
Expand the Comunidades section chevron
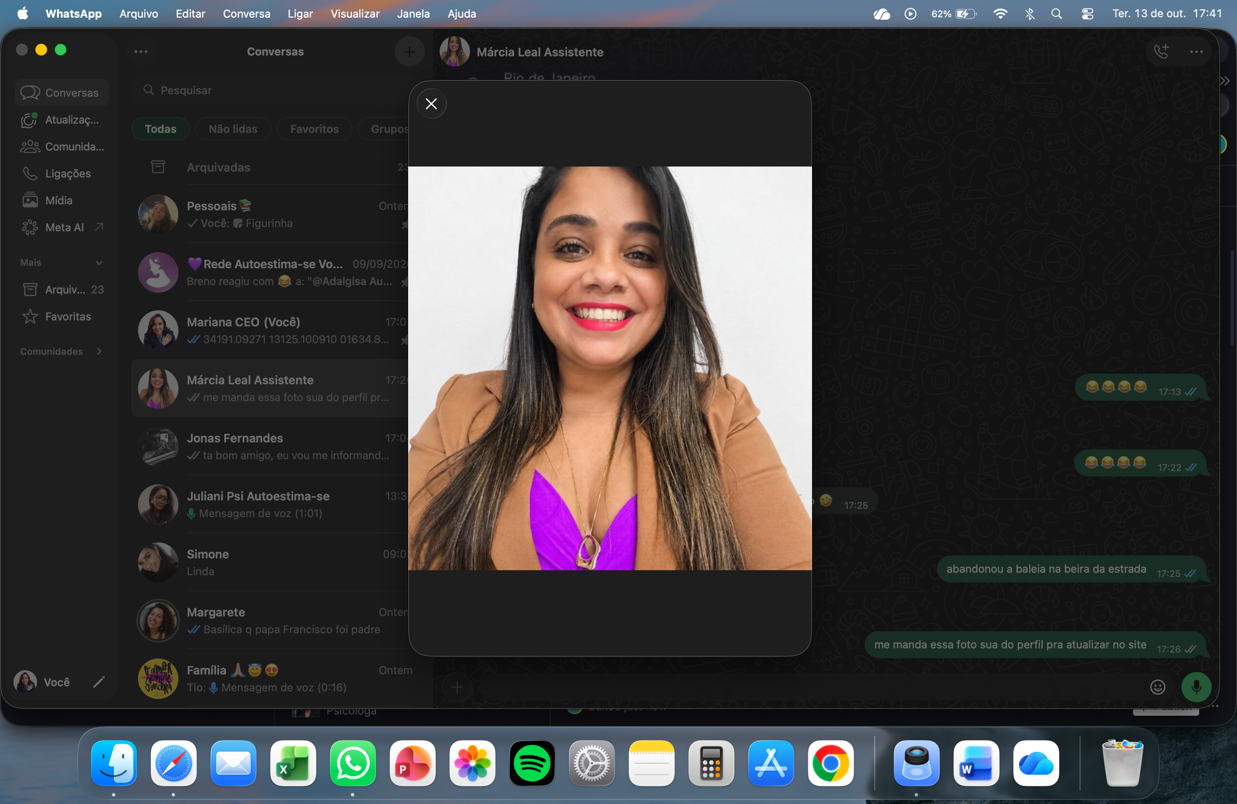99,351
